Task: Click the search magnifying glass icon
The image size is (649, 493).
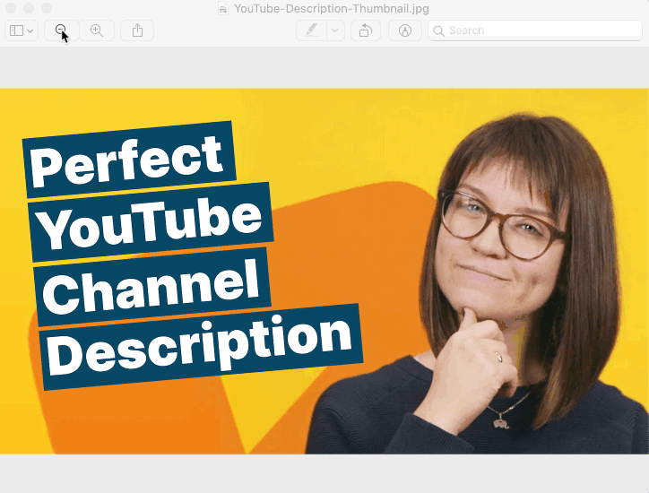Action: point(438,30)
